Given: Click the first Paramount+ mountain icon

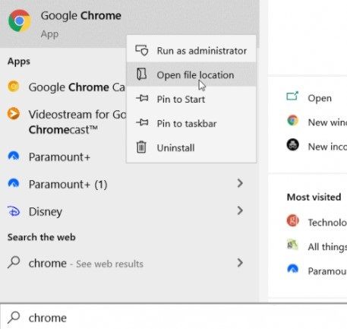Looking at the screenshot, I should (x=14, y=156).
